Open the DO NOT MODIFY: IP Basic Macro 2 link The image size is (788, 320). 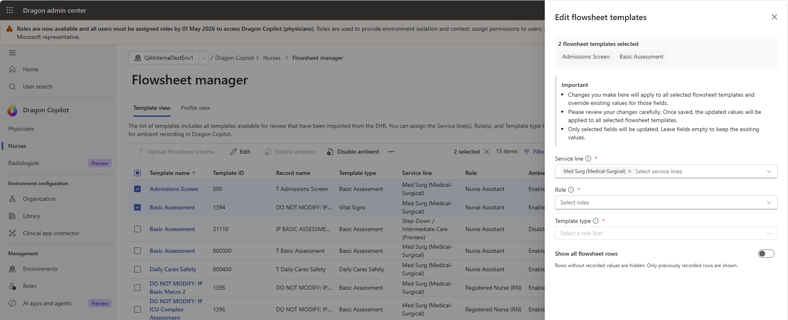[x=176, y=288]
